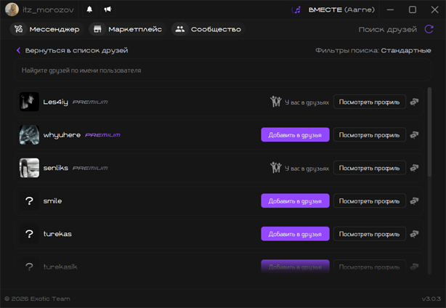
Task: View profile of senliks
Action: 369,168
